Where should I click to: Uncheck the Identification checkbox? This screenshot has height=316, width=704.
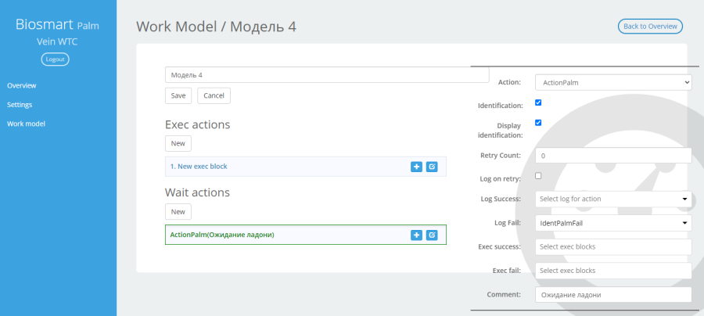coord(538,102)
